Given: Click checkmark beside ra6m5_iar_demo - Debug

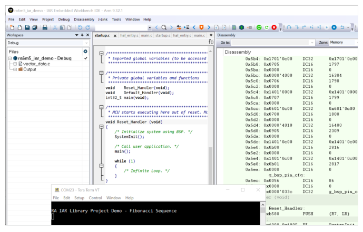Looking at the screenshot, I should pyautogui.click(x=86, y=58).
